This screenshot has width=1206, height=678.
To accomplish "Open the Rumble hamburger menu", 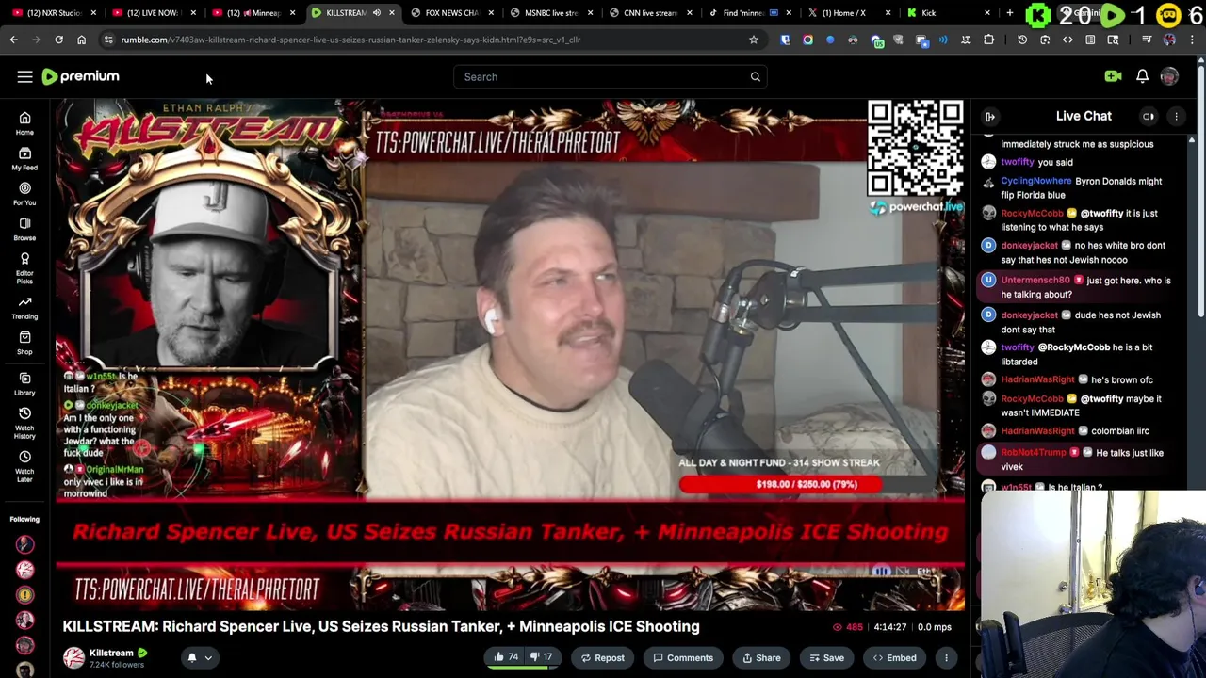I will point(25,77).
